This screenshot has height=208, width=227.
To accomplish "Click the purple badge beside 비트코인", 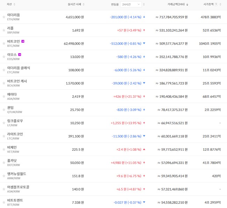I will (x=23, y=42).
